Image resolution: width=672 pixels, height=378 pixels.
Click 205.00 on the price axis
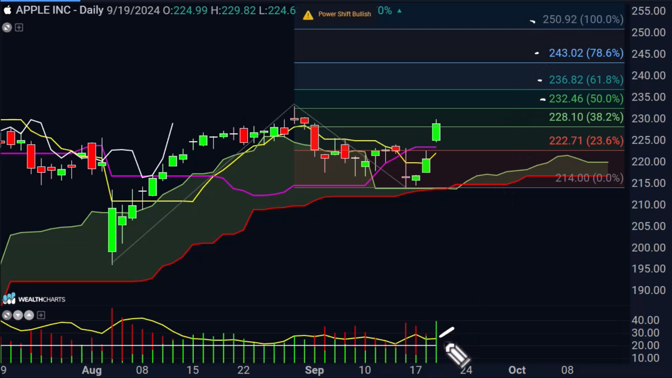point(648,226)
